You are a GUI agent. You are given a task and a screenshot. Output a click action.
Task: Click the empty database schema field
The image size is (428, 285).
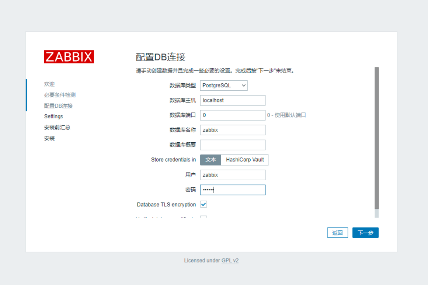coord(232,145)
